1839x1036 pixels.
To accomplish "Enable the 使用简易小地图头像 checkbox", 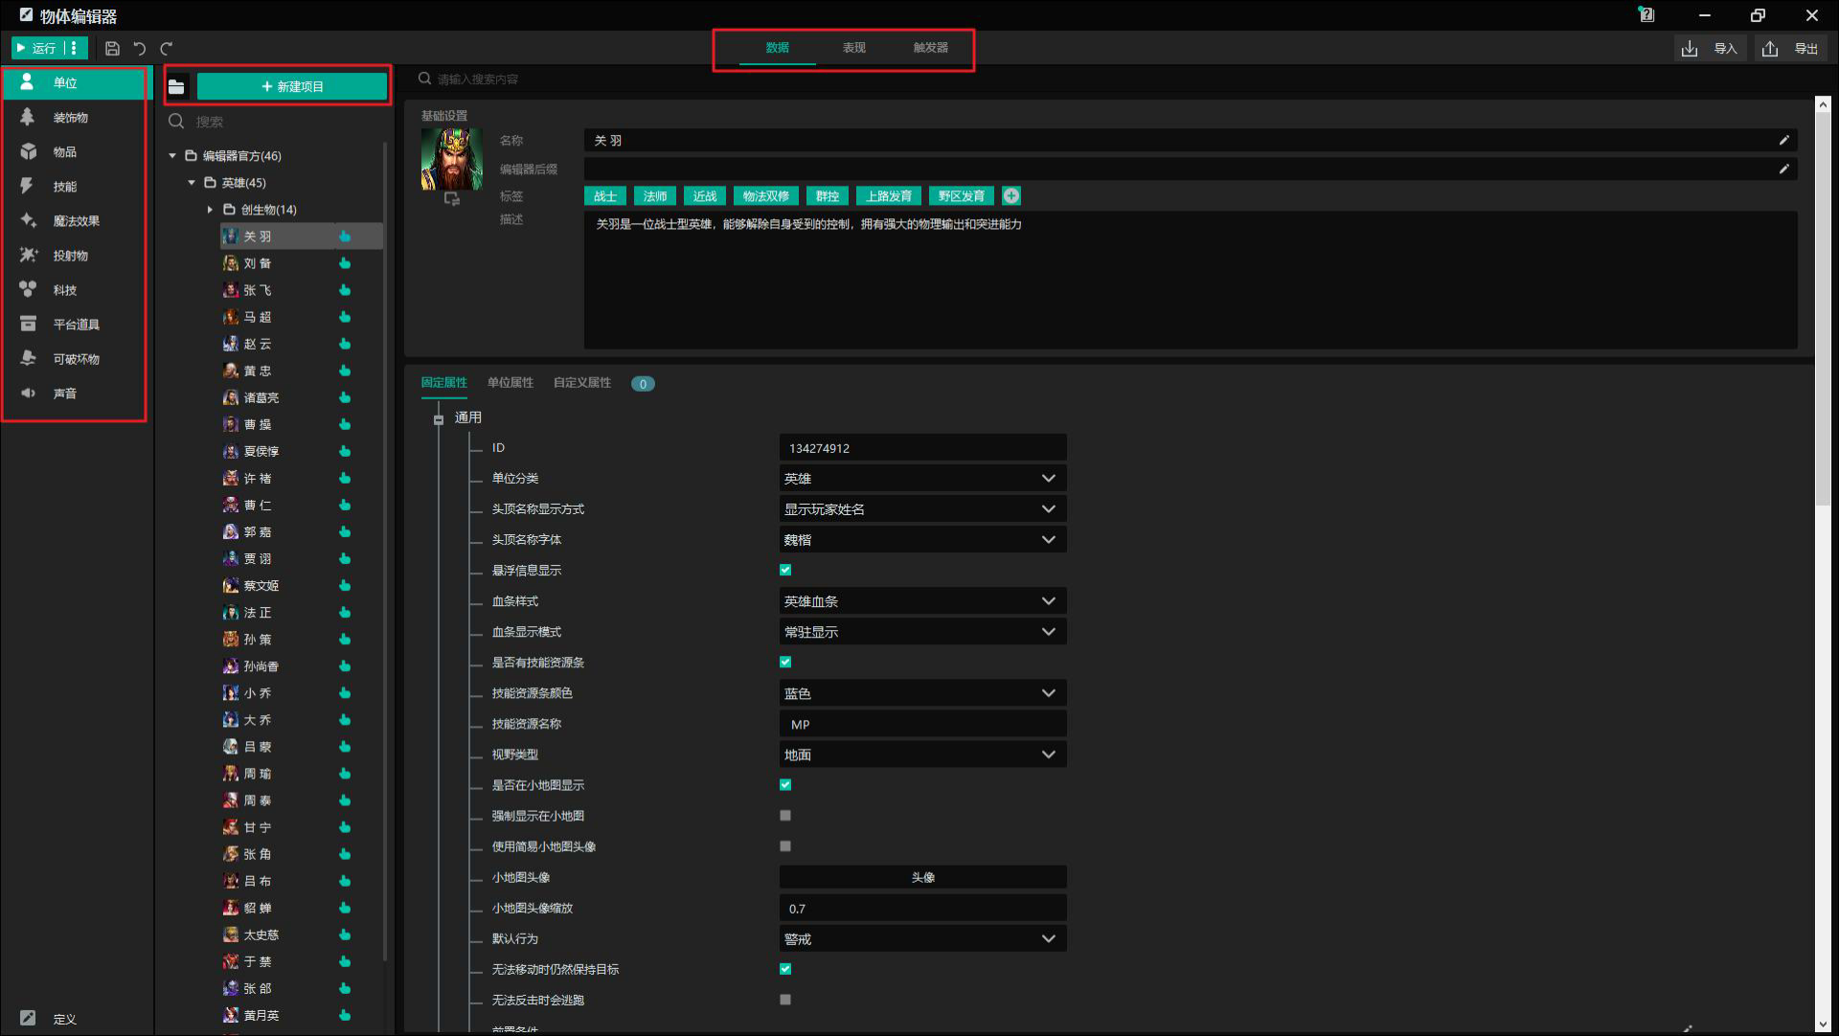I will click(x=785, y=846).
